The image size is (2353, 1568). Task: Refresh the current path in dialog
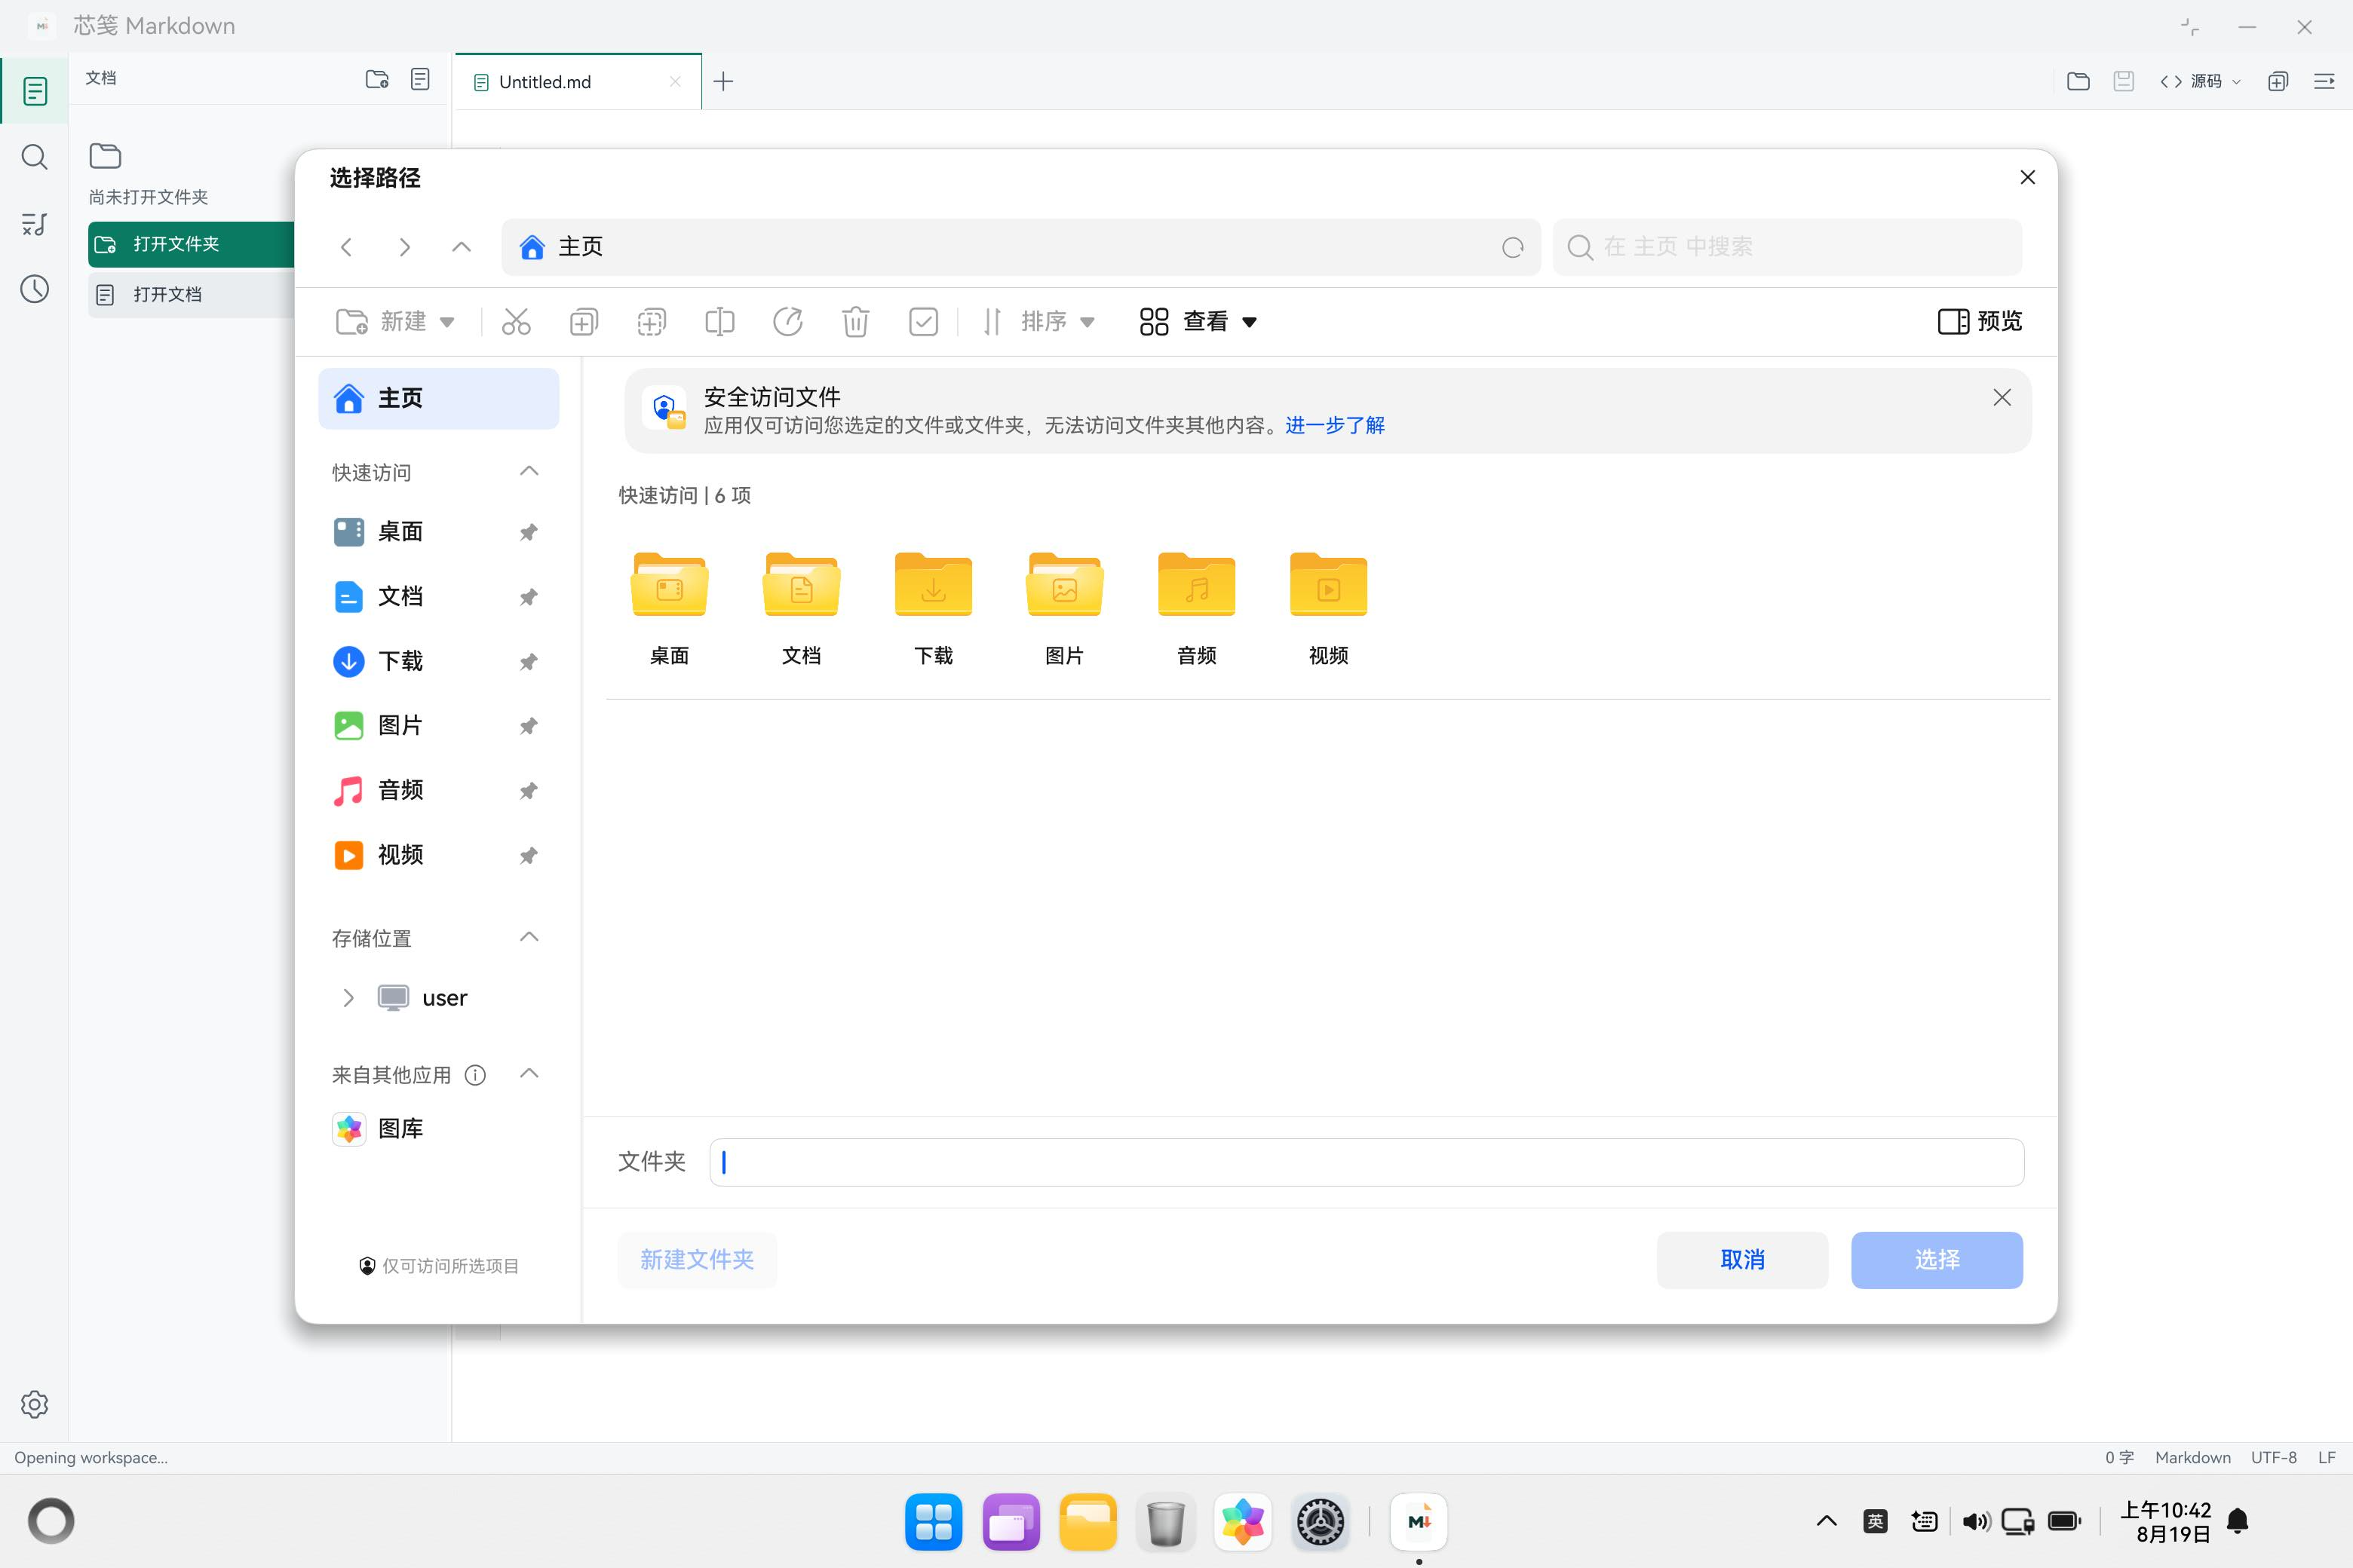[x=1513, y=247]
